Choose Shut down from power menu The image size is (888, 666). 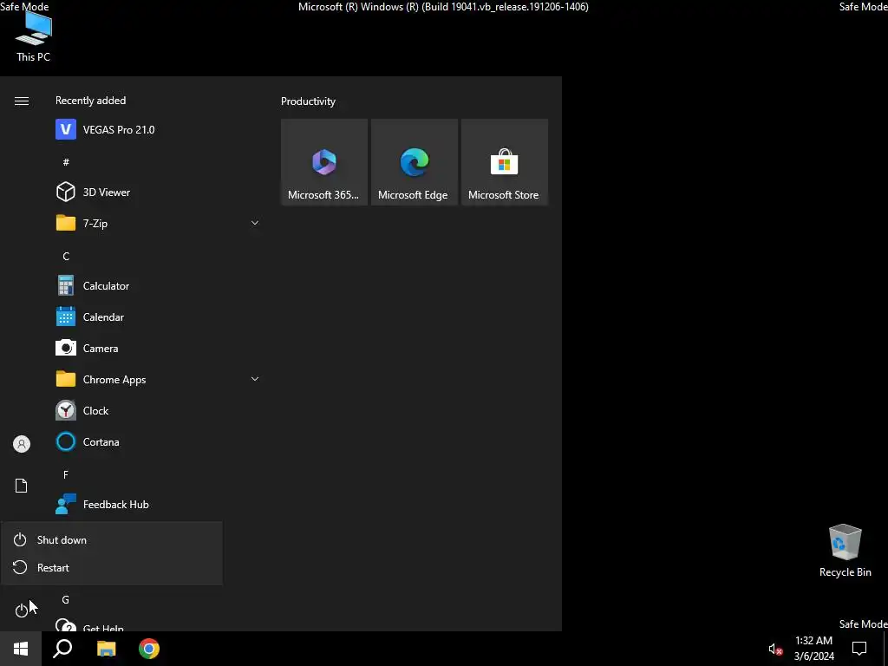click(112, 539)
